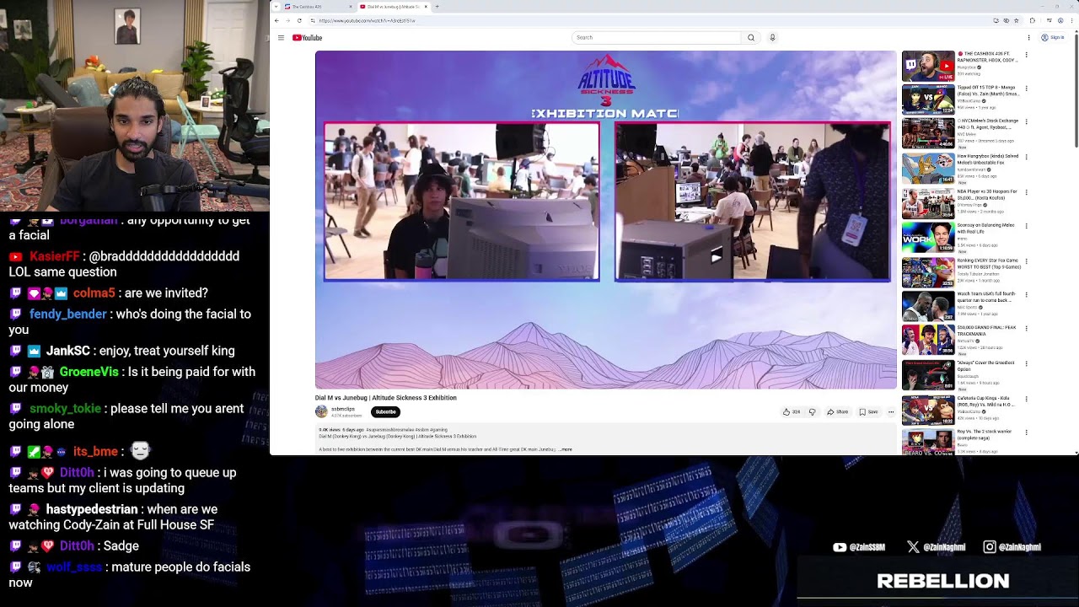Subscribe to the asbmclips channel
The width and height of the screenshot is (1079, 607).
click(x=385, y=411)
